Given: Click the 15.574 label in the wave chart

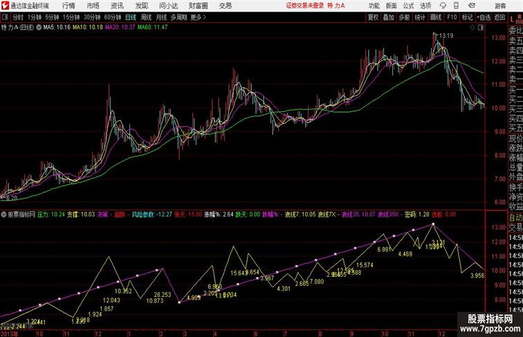Looking at the screenshot, I should (x=365, y=265).
